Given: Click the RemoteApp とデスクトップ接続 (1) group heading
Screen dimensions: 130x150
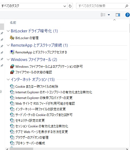Looking at the screenshot, I should (39, 45).
